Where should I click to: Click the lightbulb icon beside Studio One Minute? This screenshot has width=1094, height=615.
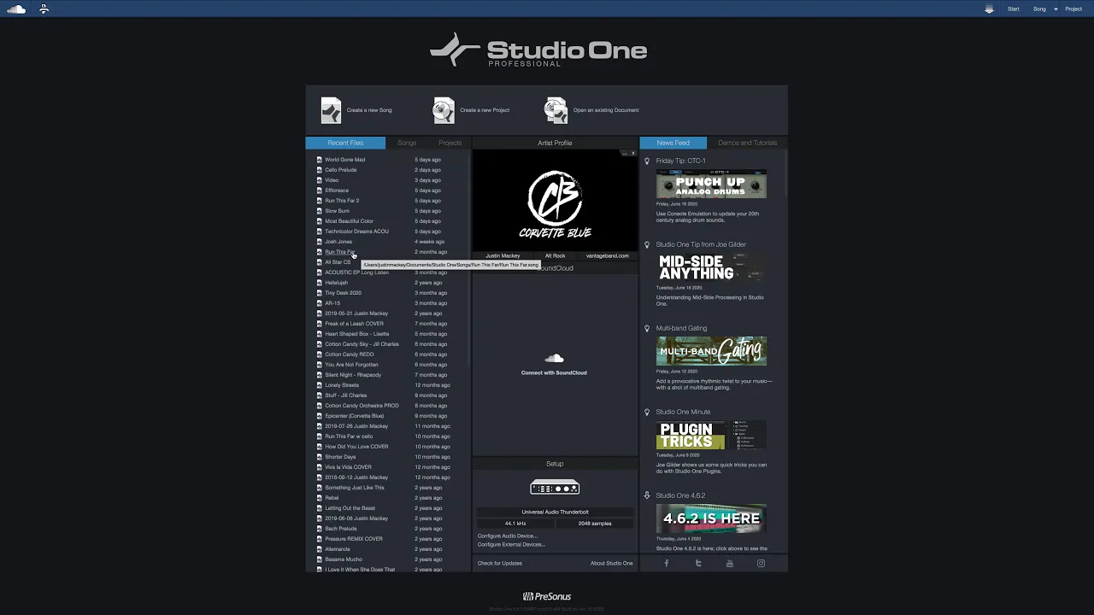click(647, 412)
